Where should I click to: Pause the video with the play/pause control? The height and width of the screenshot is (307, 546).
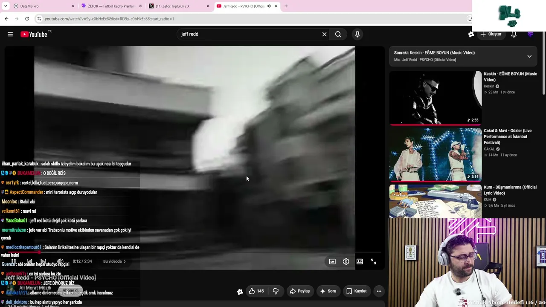14,261
